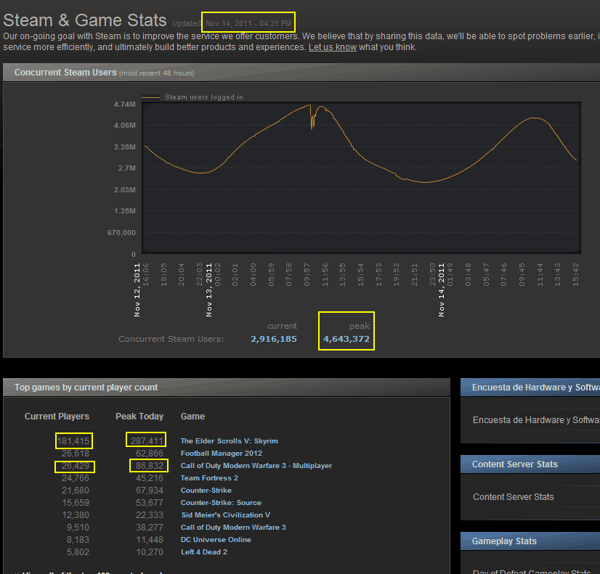600x574 pixels.
Task: Click Skyrim peak today value 287,411
Action: pyautogui.click(x=147, y=441)
